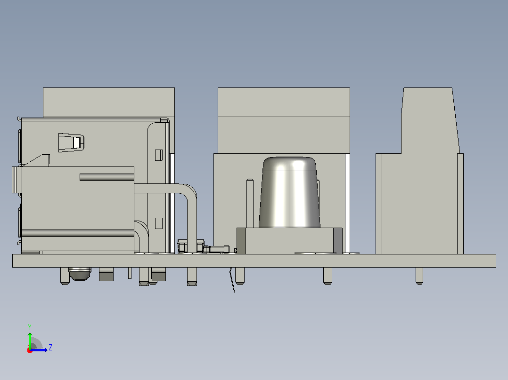Select the square base under the domed cylinder
This screenshot has height=380, width=508.
pos(289,241)
